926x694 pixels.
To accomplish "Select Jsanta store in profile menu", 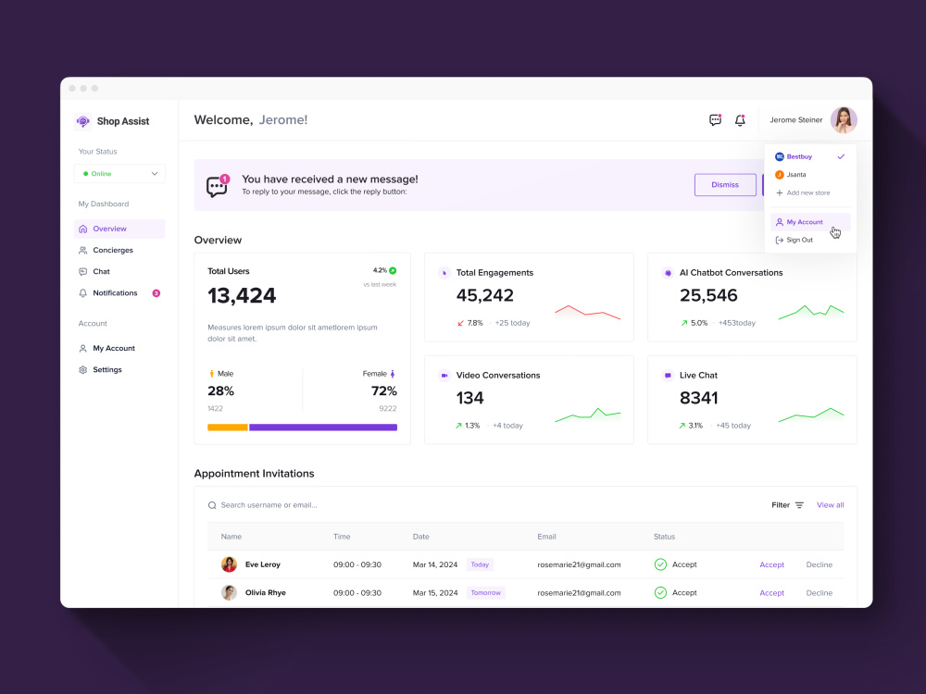I will pyautogui.click(x=810, y=175).
